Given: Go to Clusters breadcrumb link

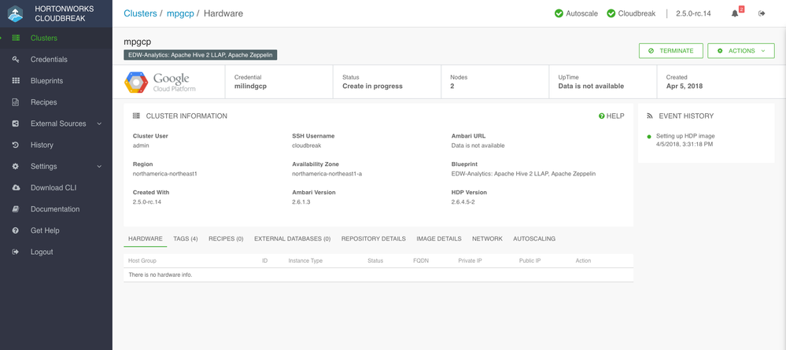Looking at the screenshot, I should coord(141,13).
